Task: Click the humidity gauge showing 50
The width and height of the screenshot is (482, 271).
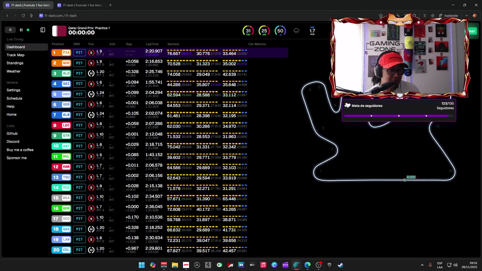Action: coord(280,31)
